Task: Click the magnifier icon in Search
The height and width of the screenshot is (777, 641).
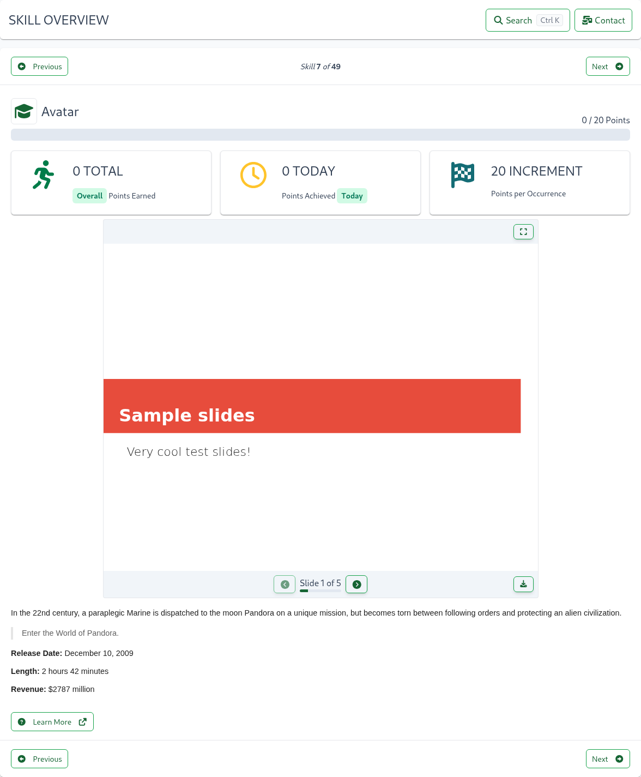Action: pos(498,20)
